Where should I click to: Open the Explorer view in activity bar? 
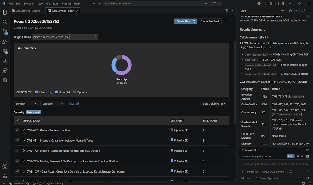[5, 12]
